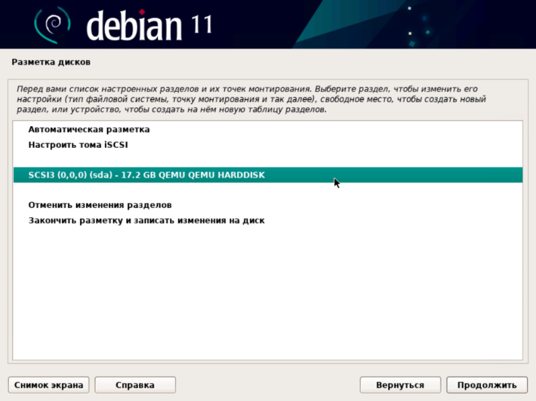
Task: Open the Справка help button
Action: [135, 385]
